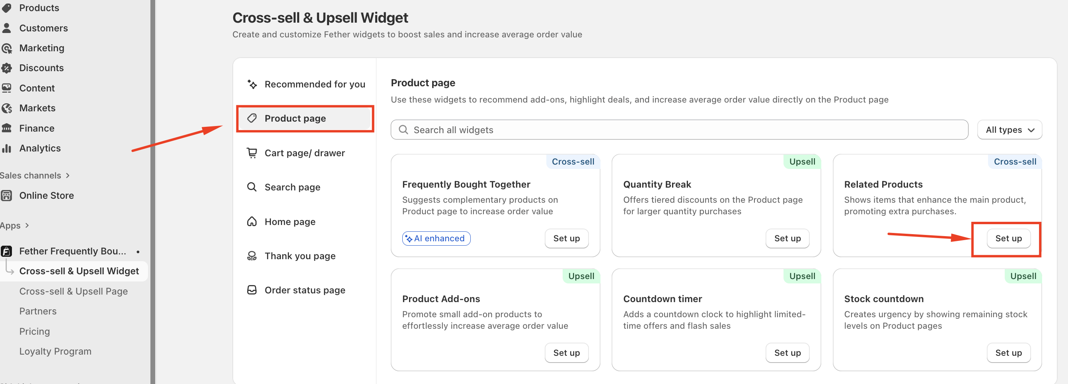Click the Cart page/drawer cart icon
This screenshot has height=384, width=1068.
click(251, 153)
